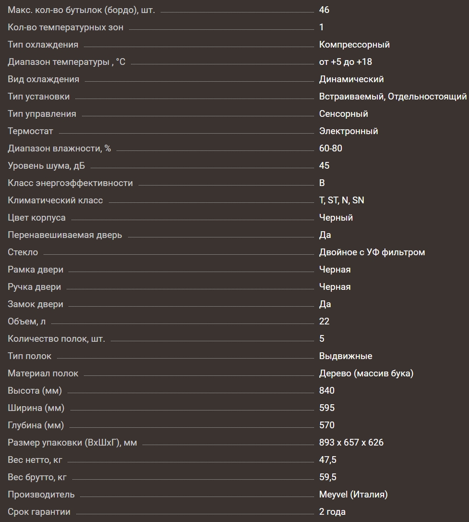469x522 pixels.
Task: Click the 'Выдвижные' shelf type value
Action: [346, 356]
